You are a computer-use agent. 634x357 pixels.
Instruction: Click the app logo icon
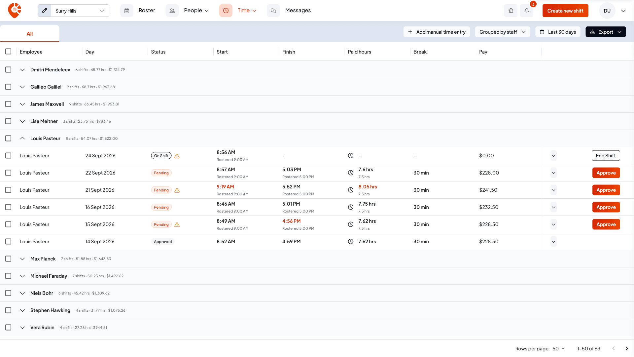[15, 11]
